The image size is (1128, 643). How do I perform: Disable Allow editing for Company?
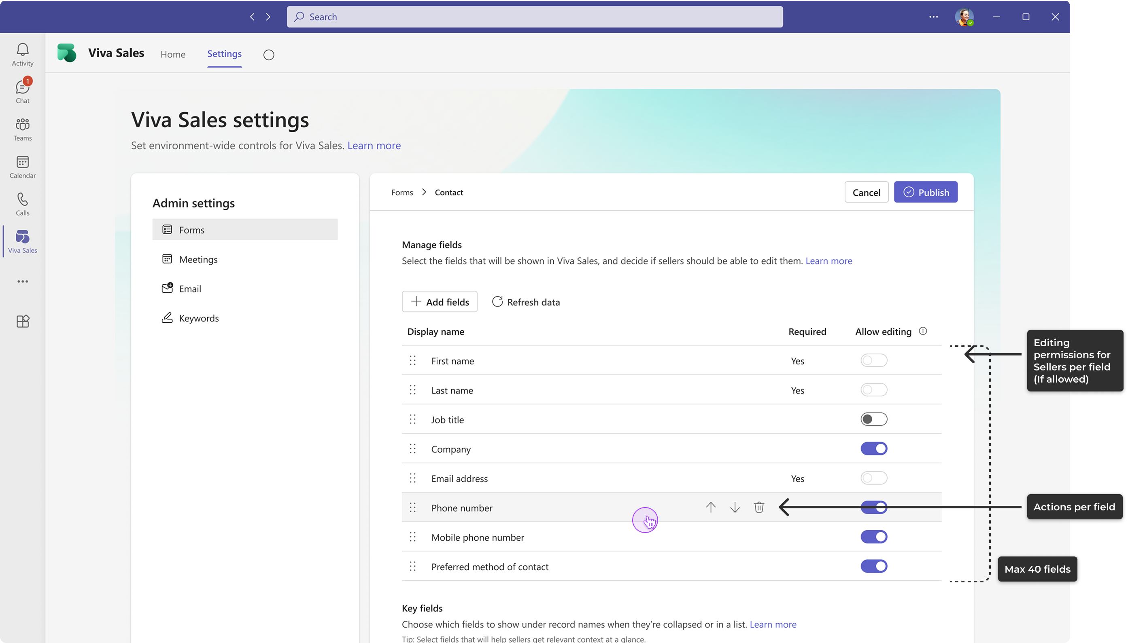873,449
